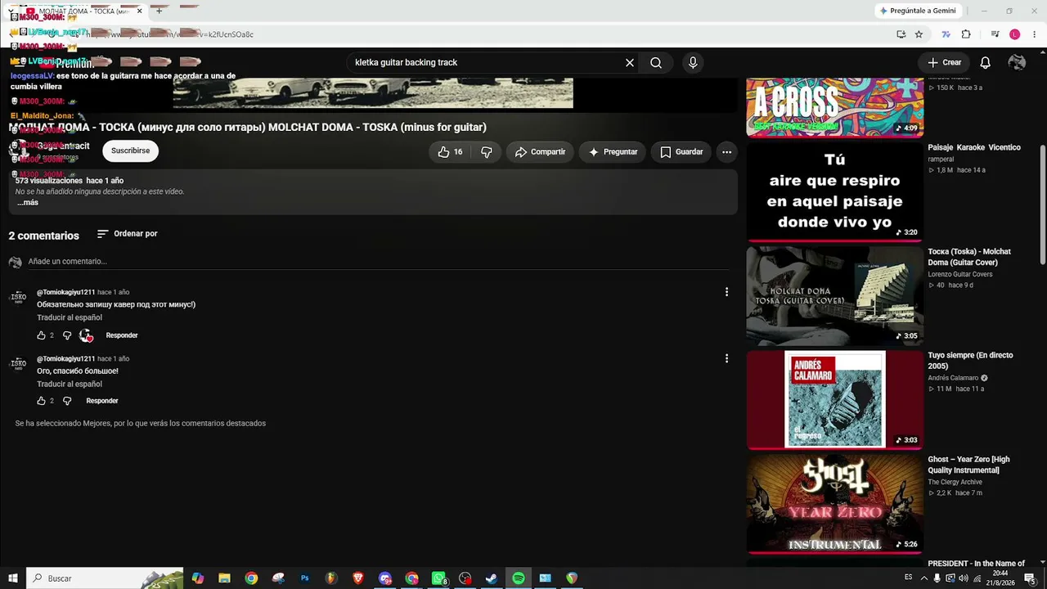The height and width of the screenshot is (589, 1047).
Task: Open the Ordenar por sort menu
Action: (x=127, y=234)
